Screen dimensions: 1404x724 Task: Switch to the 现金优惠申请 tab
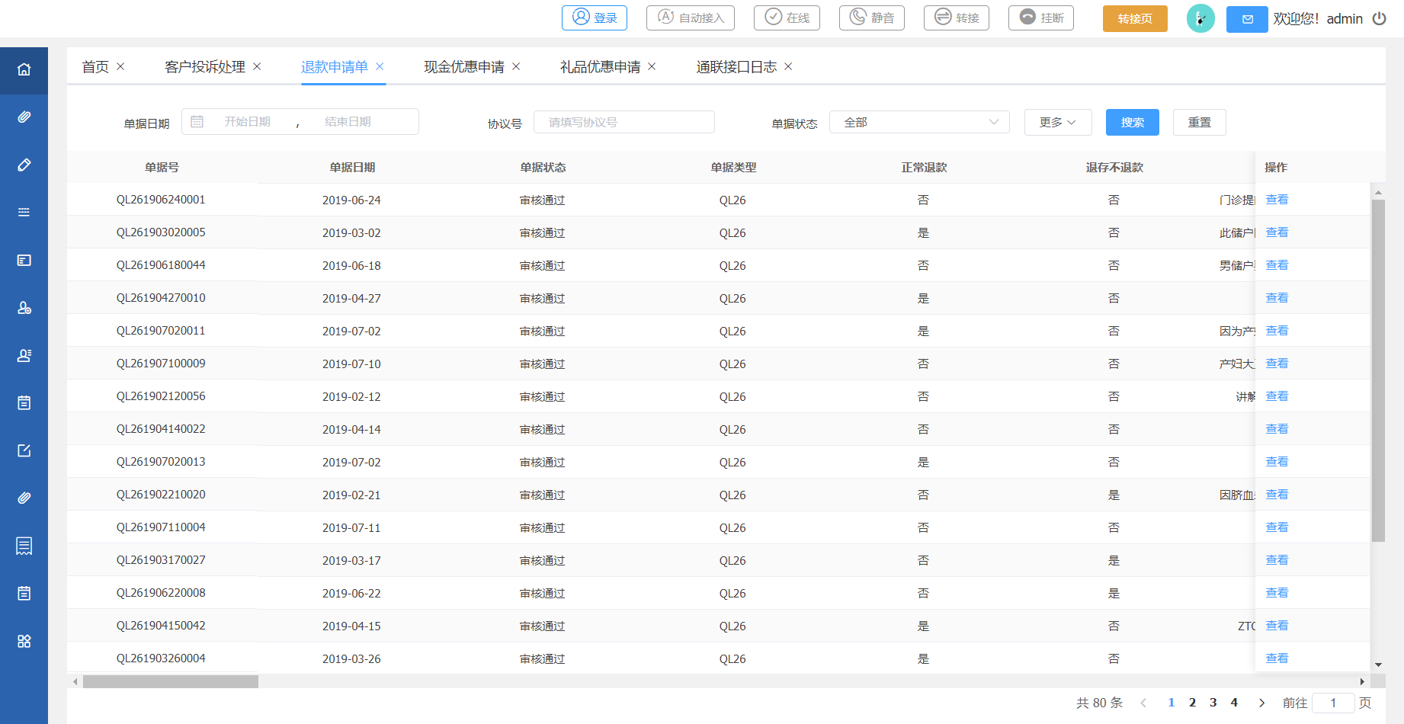tap(463, 67)
